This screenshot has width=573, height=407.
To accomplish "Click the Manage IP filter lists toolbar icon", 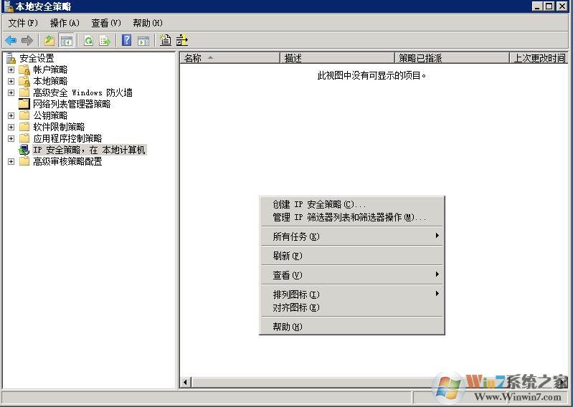I will click(182, 40).
